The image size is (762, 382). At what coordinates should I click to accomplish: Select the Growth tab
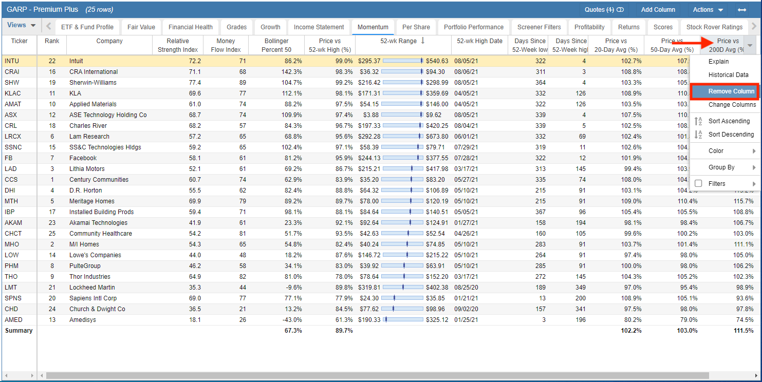270,27
